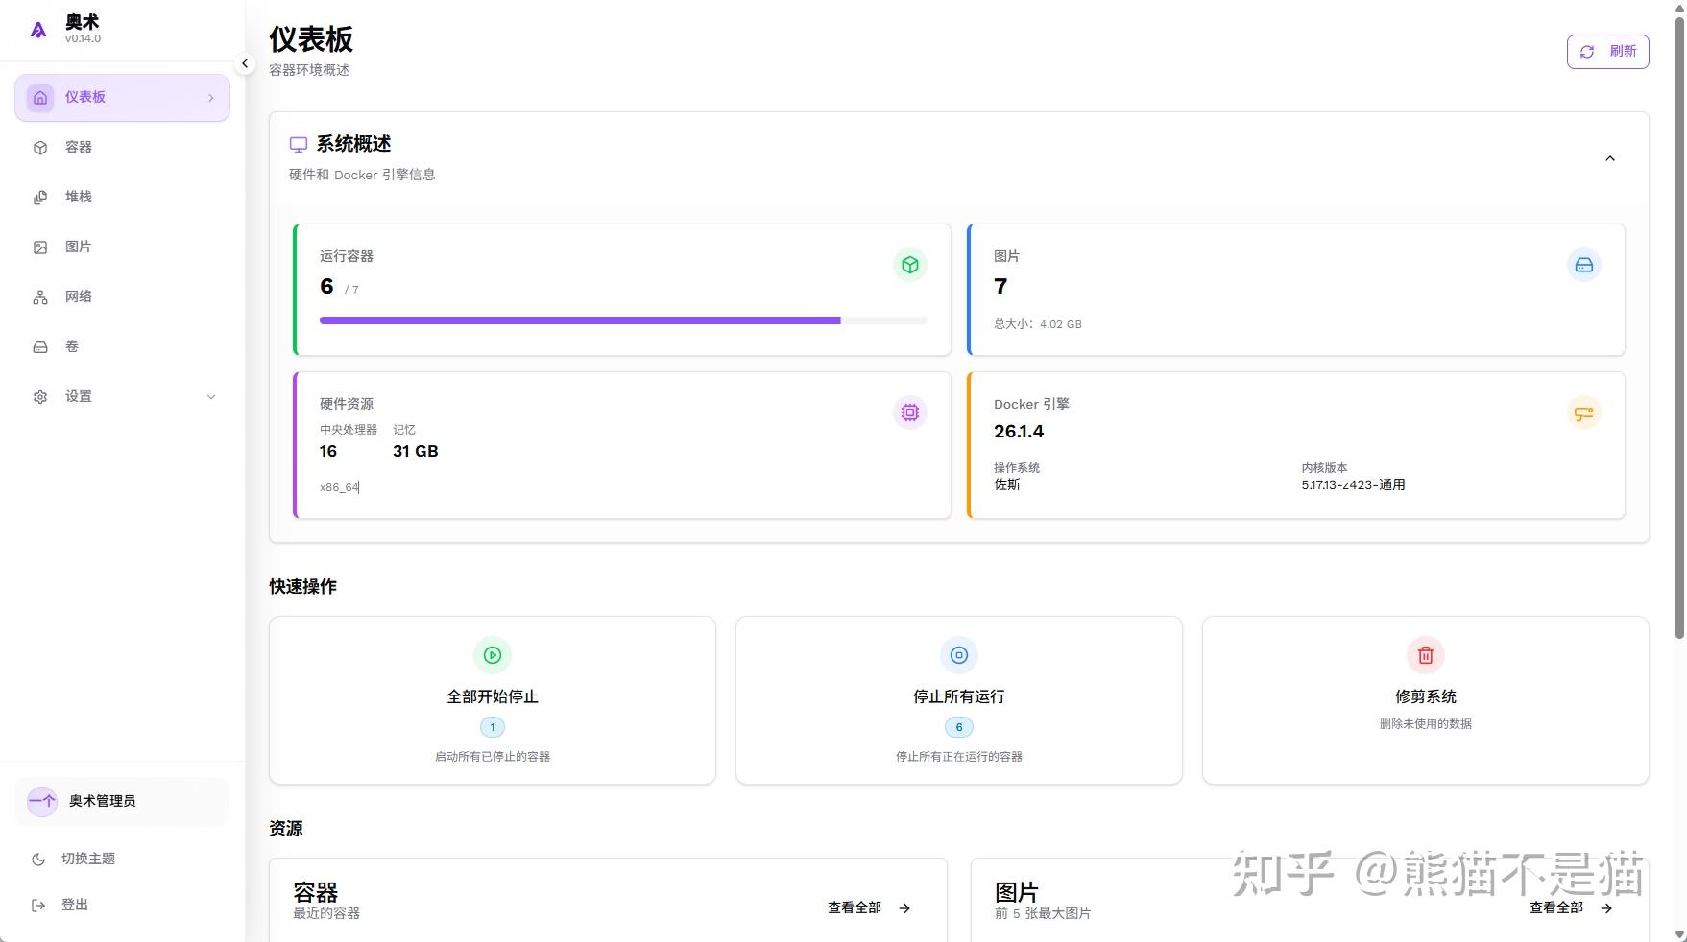Click the running containers progress bar
Image resolution: width=1687 pixels, height=942 pixels.
coord(622,320)
